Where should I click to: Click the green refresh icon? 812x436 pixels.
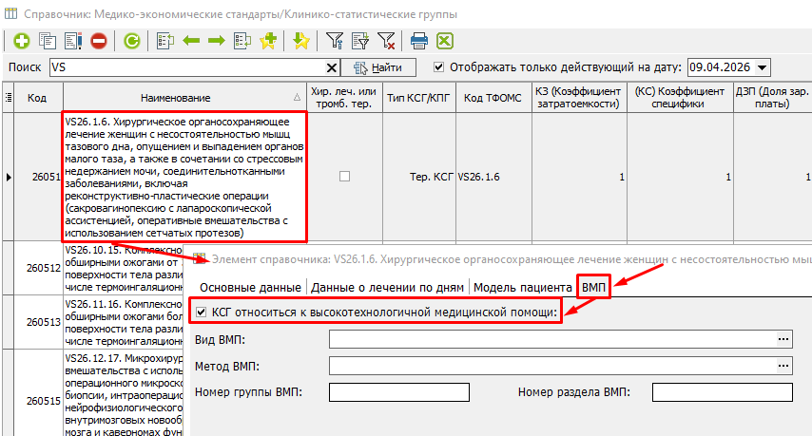pyautogui.click(x=132, y=41)
